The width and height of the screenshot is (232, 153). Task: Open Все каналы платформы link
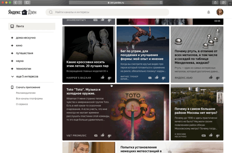point(29,98)
